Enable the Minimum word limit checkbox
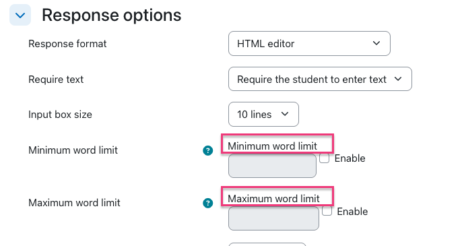Image resolution: width=462 pixels, height=246 pixels. pos(324,158)
